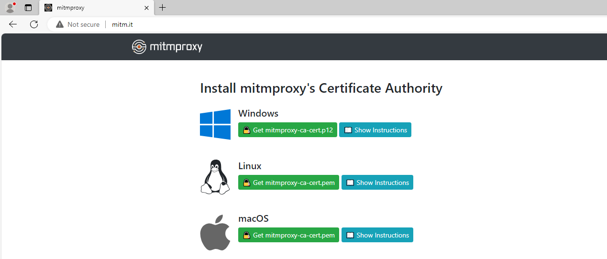Click the favicon on the mitmproxy tab
This screenshot has height=259, width=607.
coord(48,8)
